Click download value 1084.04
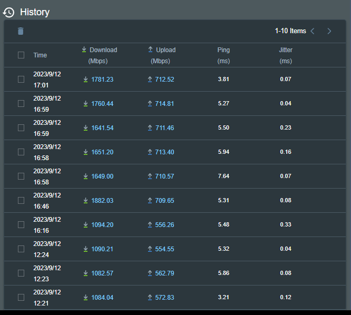Image resolution: width=351 pixels, height=315 pixels. (102, 298)
